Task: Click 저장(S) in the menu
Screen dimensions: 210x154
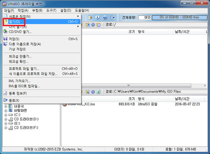Action: click(x=42, y=39)
